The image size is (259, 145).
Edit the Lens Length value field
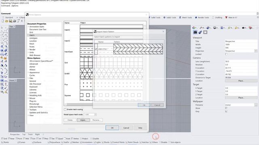241,61
